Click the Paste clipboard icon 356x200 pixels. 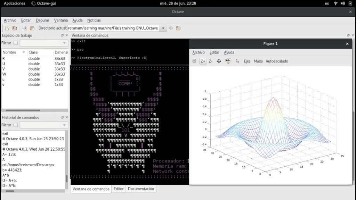[32, 28]
